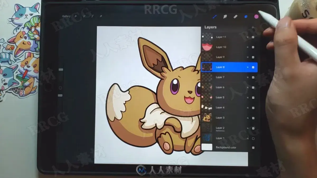Image resolution: width=317 pixels, height=178 pixels.
Task: Open the Adjustments magic wand menu
Action: 84,16
